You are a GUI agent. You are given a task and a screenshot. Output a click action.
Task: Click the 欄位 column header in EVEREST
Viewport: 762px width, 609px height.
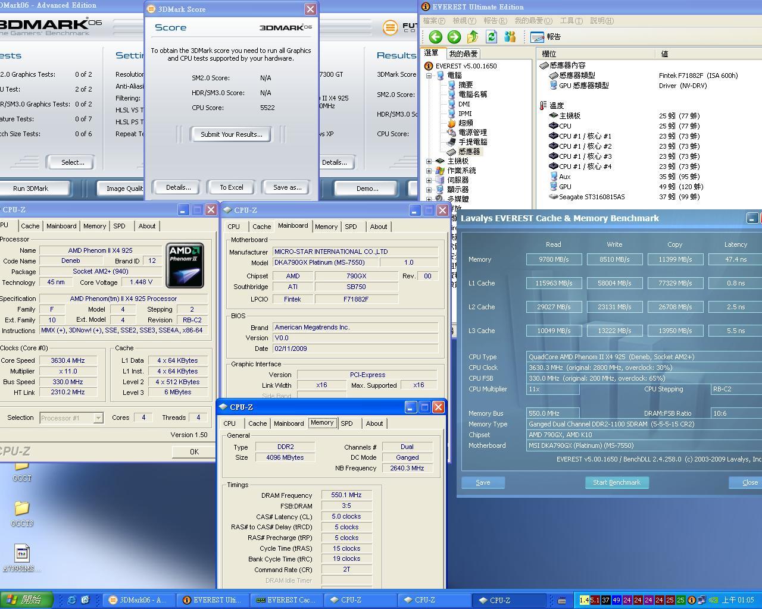[596, 54]
